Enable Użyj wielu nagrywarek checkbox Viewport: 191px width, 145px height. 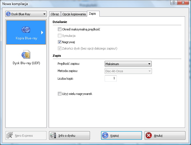click(x=60, y=94)
